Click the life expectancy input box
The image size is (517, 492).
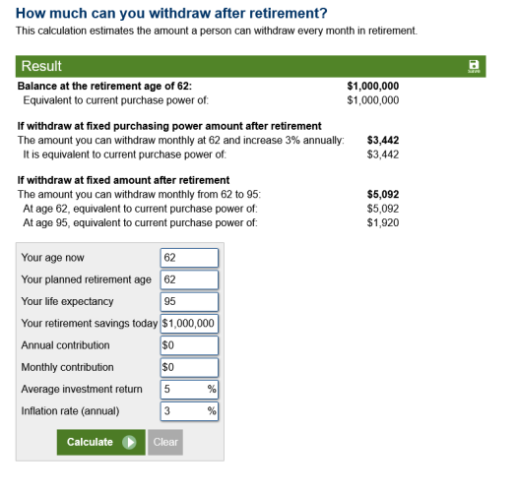[x=189, y=301]
